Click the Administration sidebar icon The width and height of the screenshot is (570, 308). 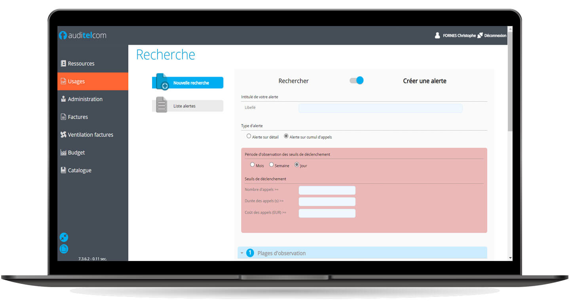[63, 99]
